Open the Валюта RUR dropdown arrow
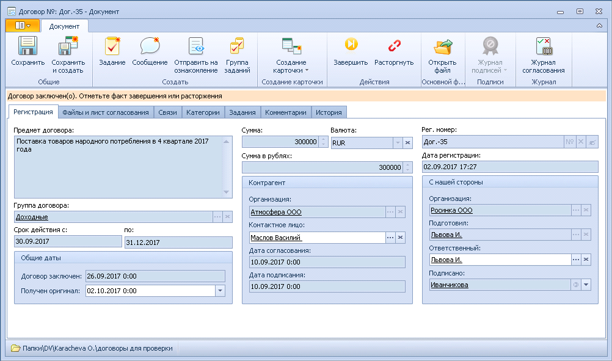The image size is (612, 361). tap(398, 143)
